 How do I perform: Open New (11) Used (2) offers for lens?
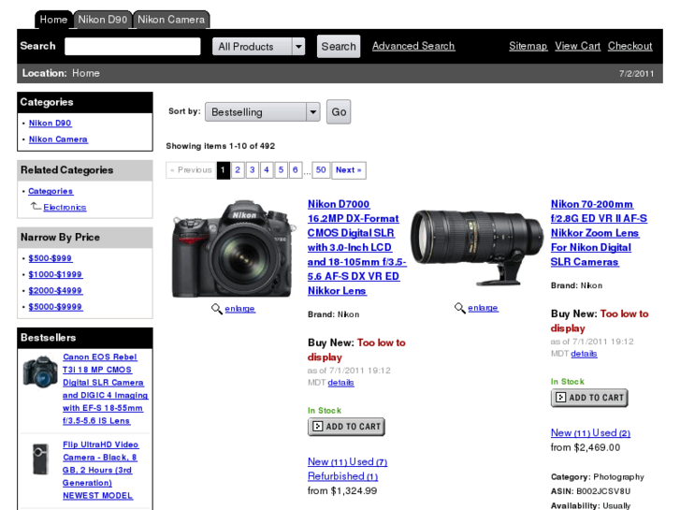pos(590,432)
